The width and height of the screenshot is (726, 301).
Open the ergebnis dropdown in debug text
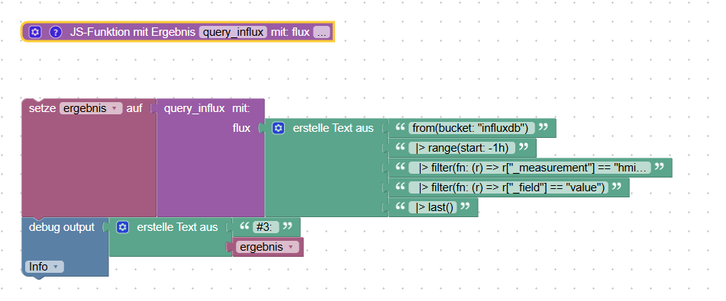[267, 247]
